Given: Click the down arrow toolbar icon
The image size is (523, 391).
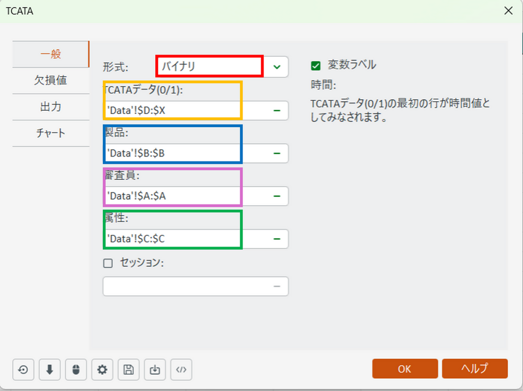Looking at the screenshot, I should (50, 370).
